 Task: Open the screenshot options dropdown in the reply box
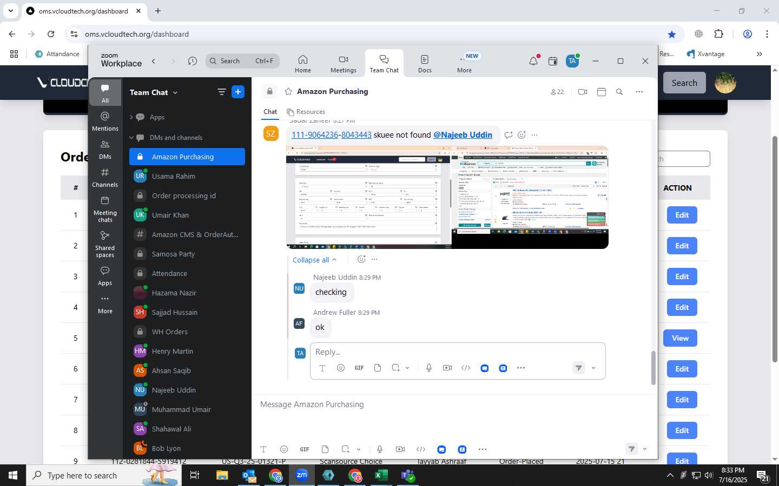pyautogui.click(x=407, y=368)
